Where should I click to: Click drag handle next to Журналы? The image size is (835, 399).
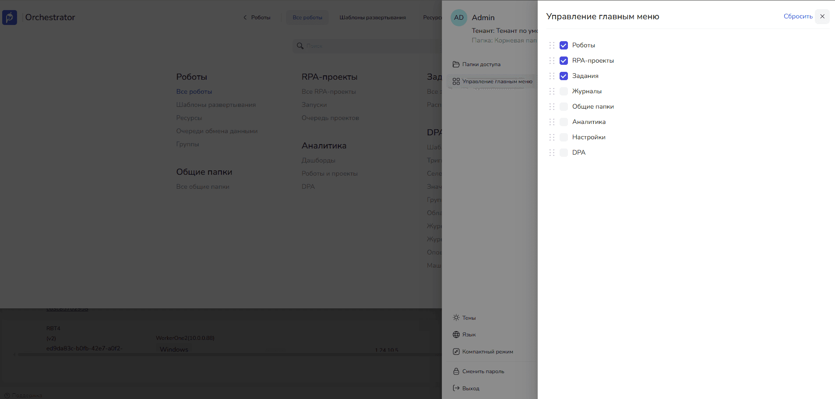point(552,92)
